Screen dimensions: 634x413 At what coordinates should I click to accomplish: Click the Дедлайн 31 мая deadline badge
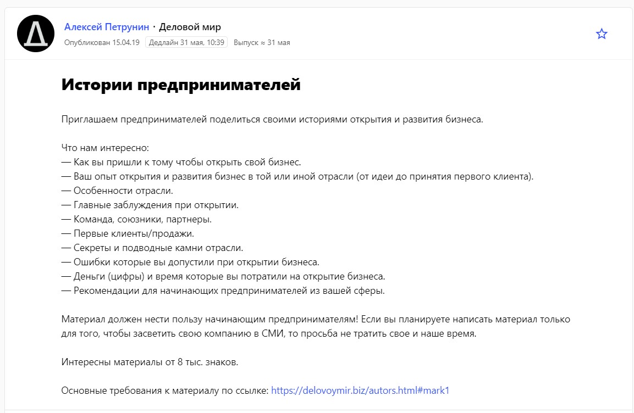[x=186, y=42]
